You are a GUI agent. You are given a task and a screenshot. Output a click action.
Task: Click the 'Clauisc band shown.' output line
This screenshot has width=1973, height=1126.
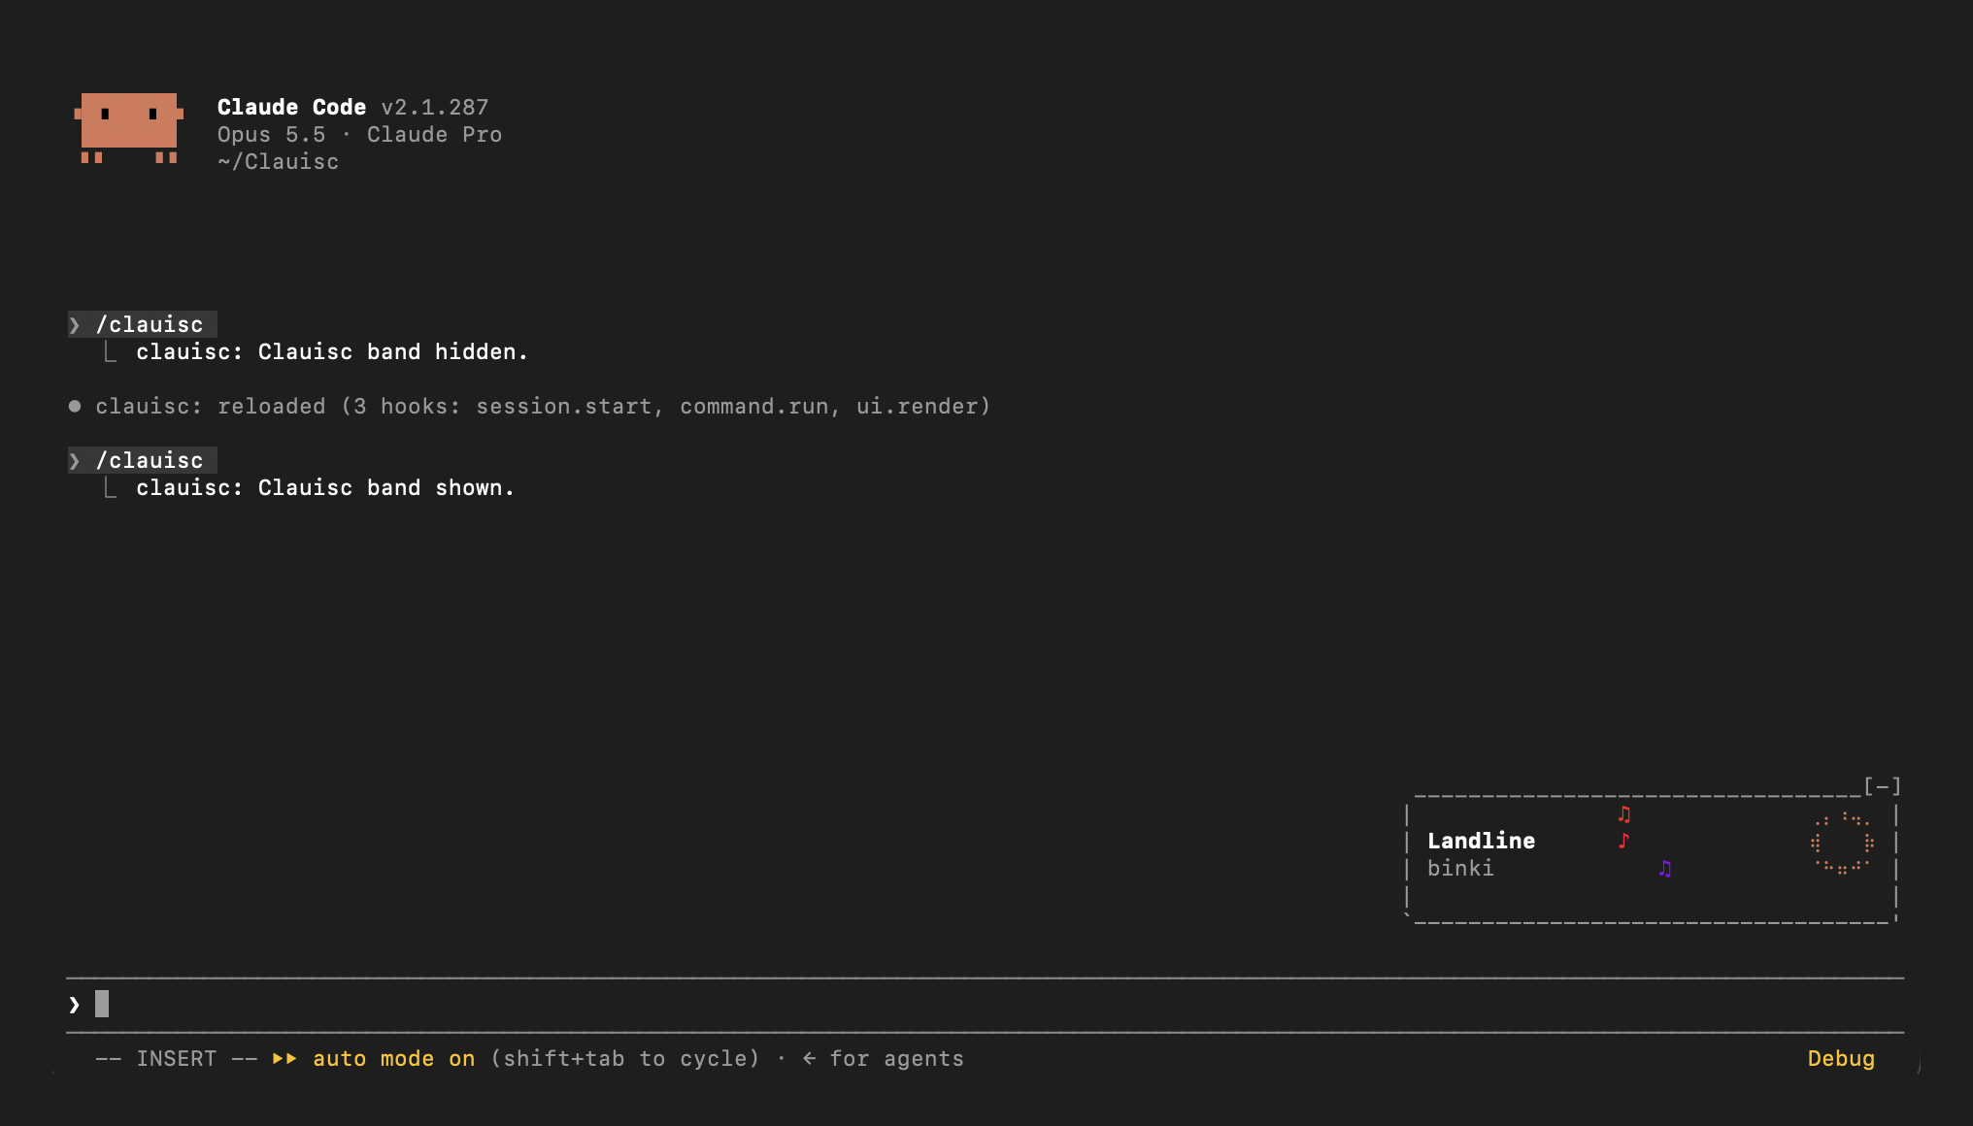pos(325,488)
